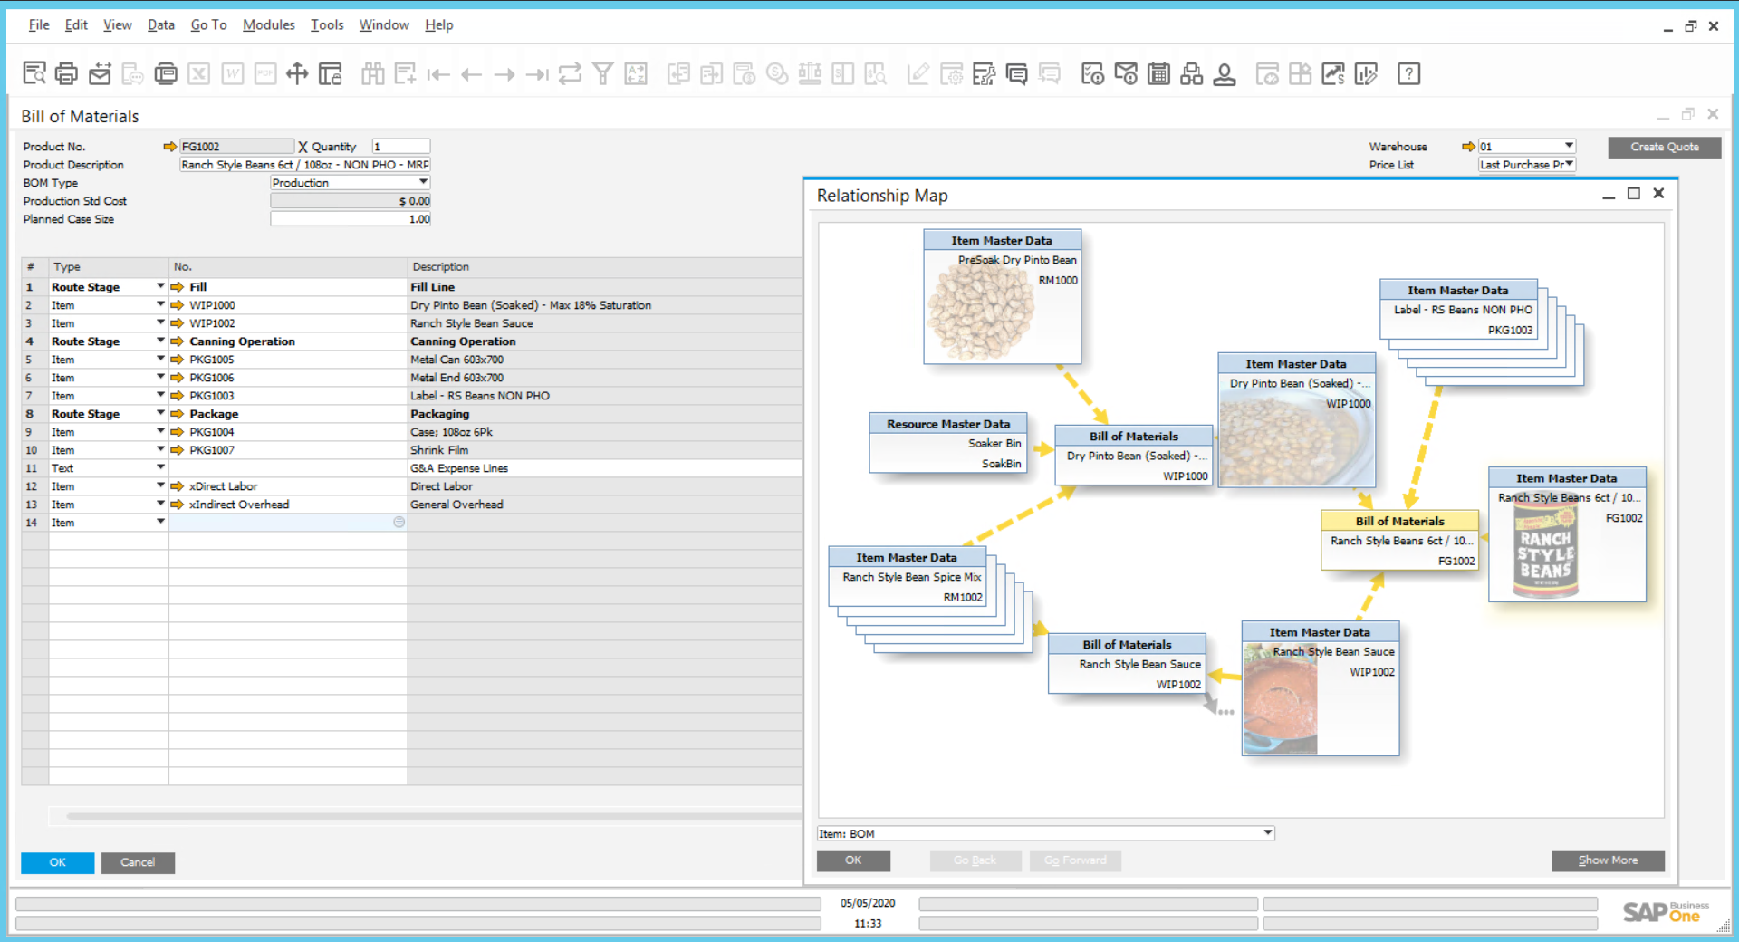Open the Calendar tool
The height and width of the screenshot is (942, 1739).
point(1159,74)
